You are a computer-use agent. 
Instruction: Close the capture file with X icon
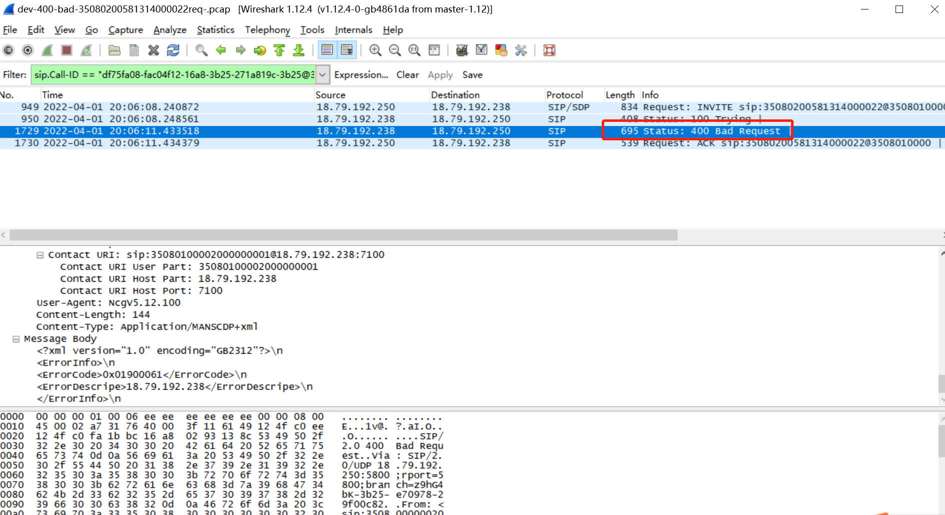[153, 50]
